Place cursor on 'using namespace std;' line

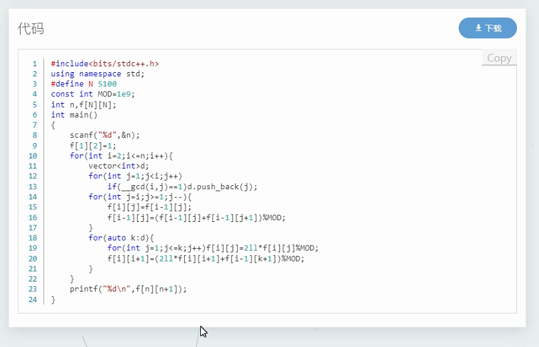pos(97,74)
